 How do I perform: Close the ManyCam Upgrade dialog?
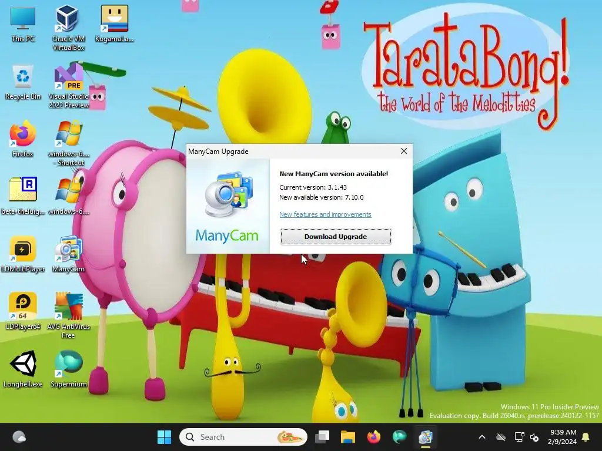point(403,151)
